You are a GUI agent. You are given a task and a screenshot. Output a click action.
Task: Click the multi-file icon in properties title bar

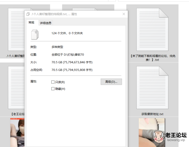tap(28, 14)
